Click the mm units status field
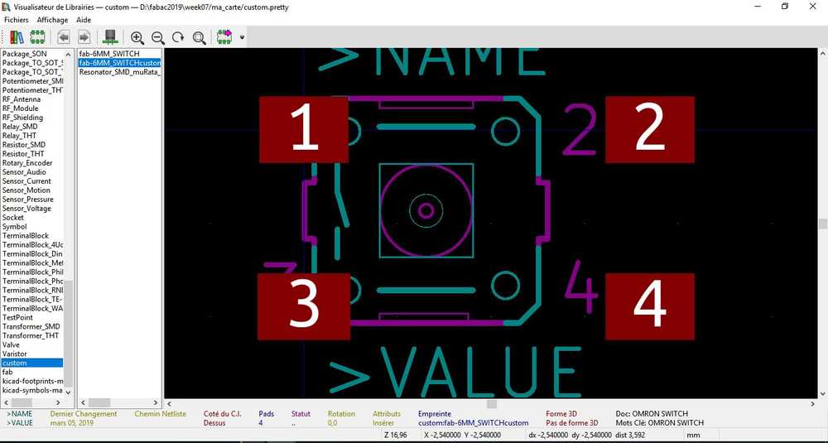The width and height of the screenshot is (828, 443). pyautogui.click(x=694, y=436)
